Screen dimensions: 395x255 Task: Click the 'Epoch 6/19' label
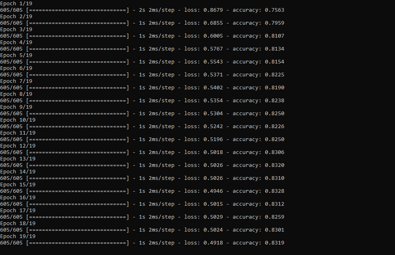(x=16, y=68)
